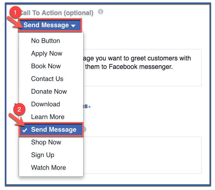Viewport: 215px width, 190px height.
Task: Click the info icon hidden behind dropdown
Action: (x=85, y=129)
